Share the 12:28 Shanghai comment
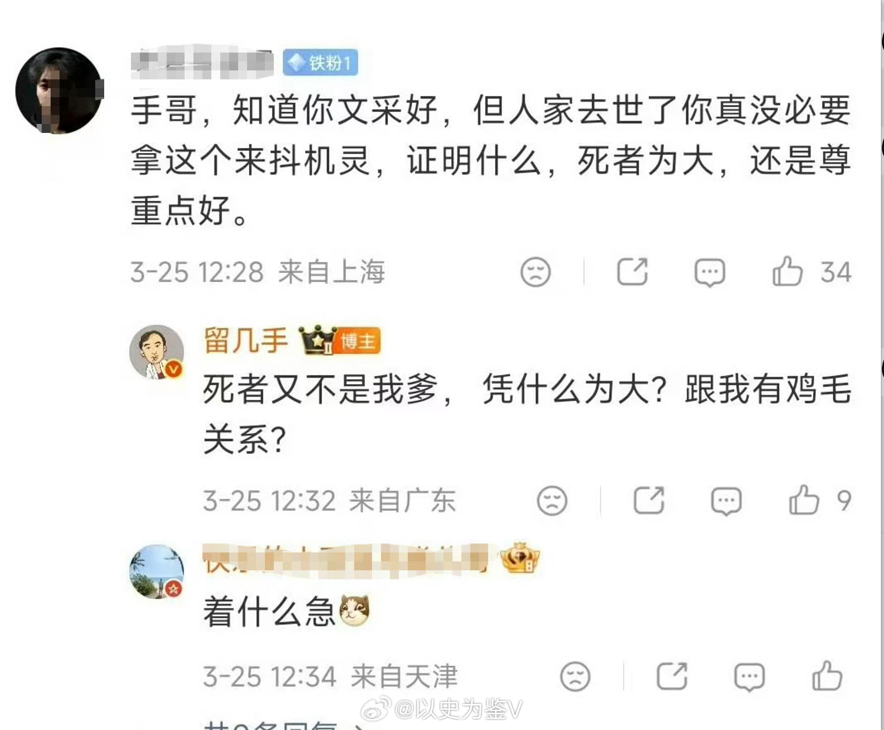 [x=632, y=272]
